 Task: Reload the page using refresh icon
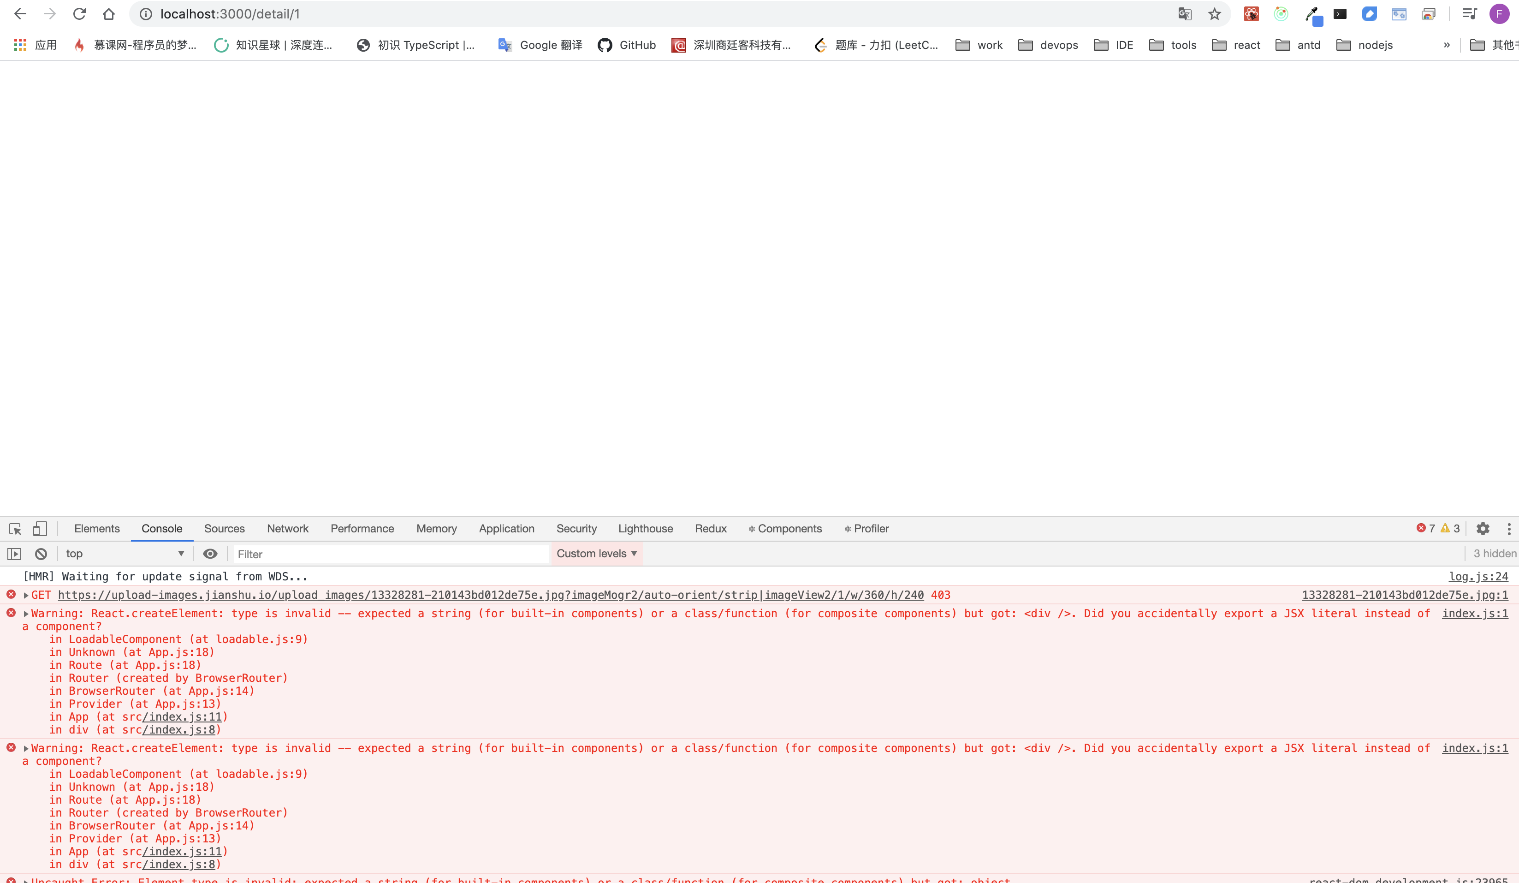point(79,14)
